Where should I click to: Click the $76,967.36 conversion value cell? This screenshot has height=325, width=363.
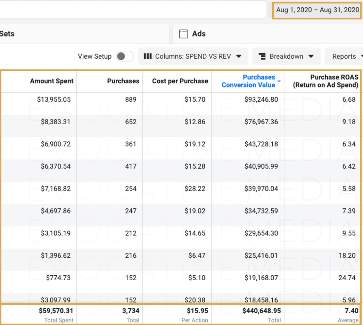tap(261, 122)
